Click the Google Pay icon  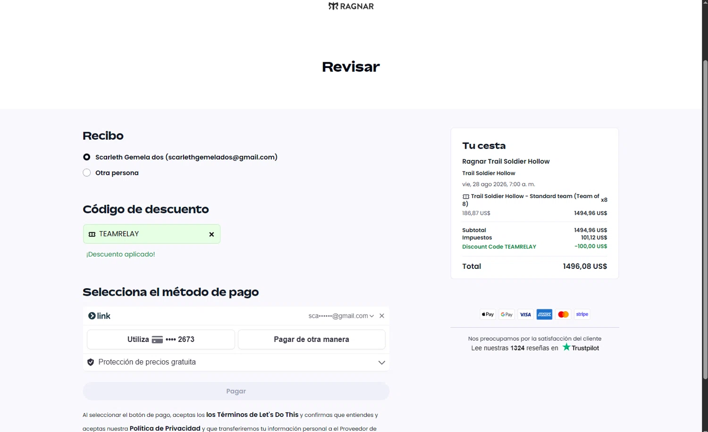pos(507,315)
